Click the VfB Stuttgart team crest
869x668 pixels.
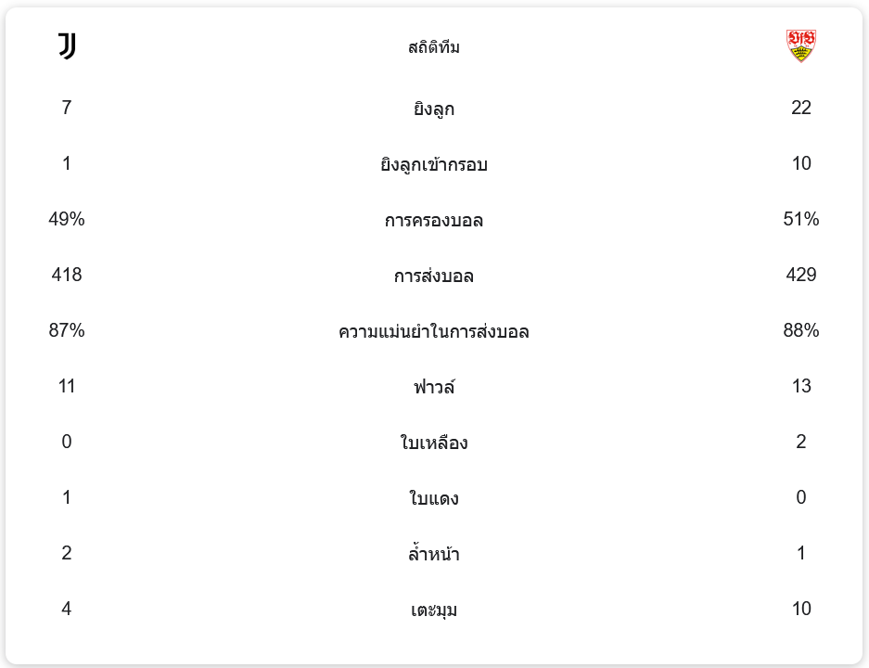800,45
